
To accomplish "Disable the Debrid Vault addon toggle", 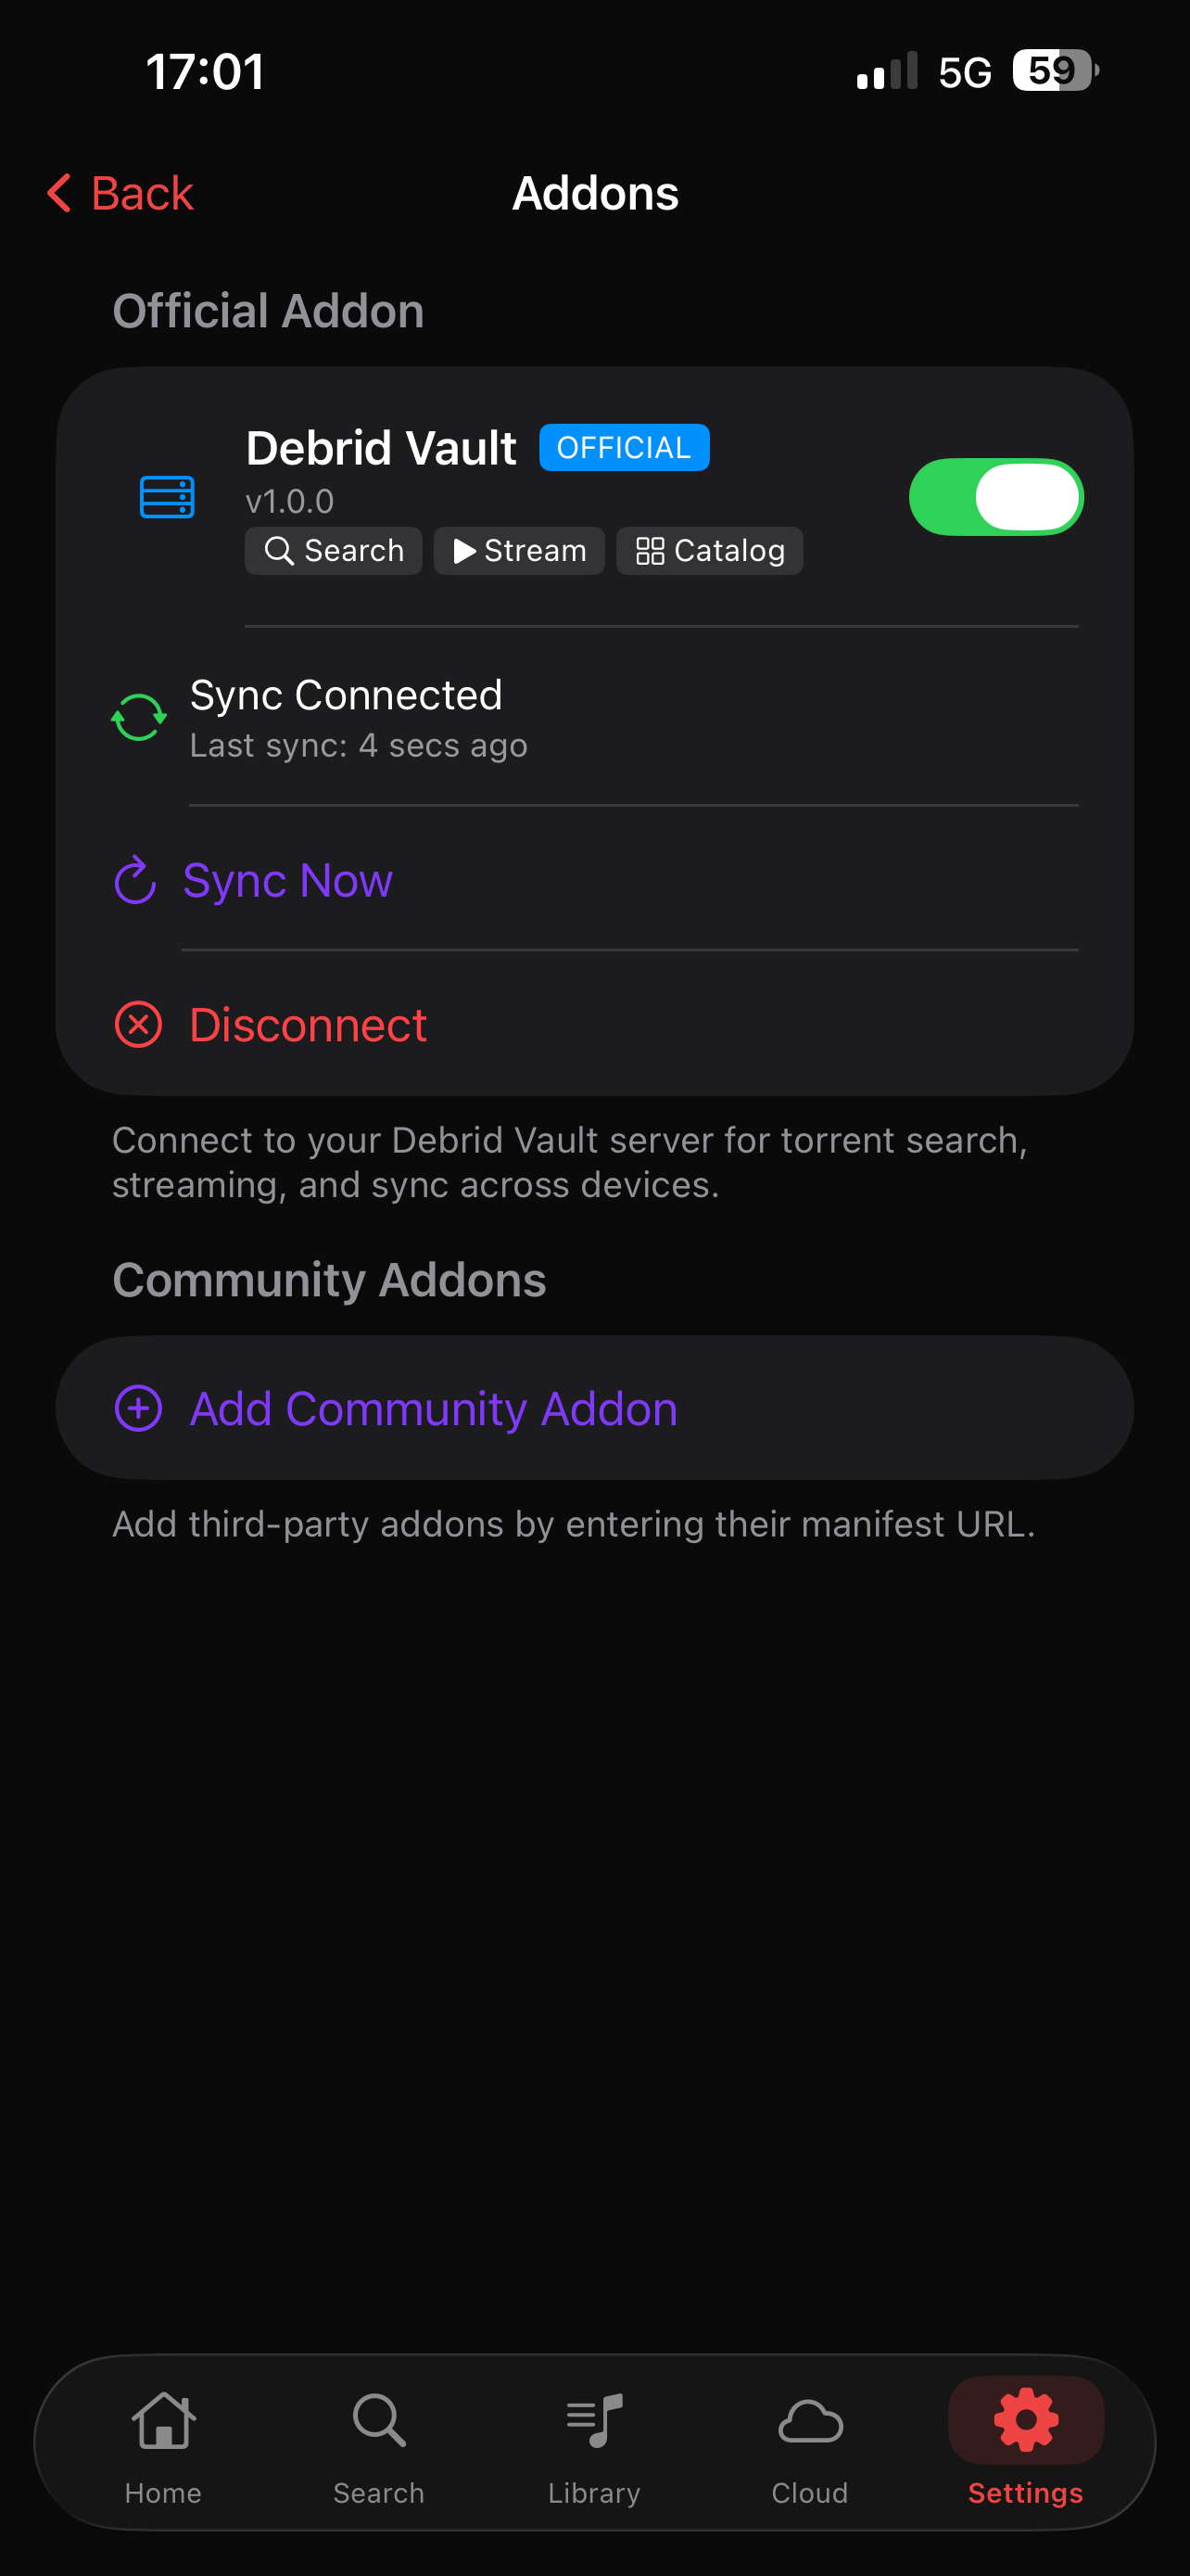I will tap(996, 497).
